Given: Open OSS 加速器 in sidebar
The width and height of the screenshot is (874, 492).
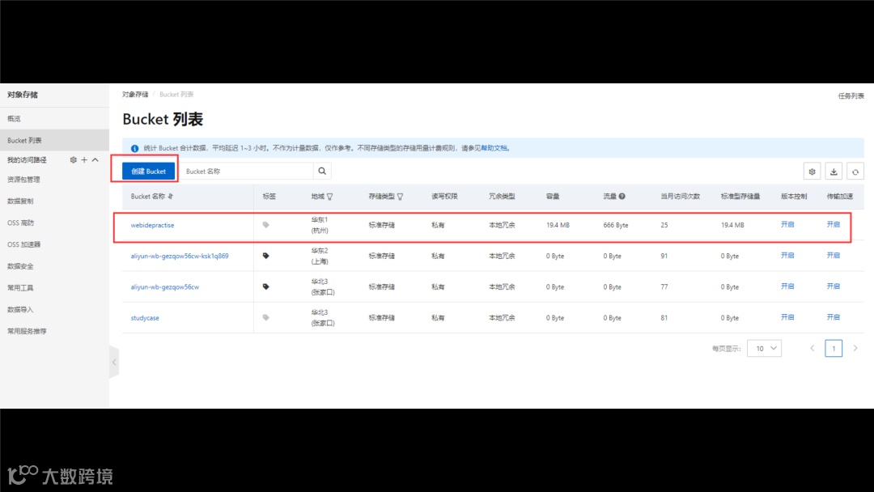Looking at the screenshot, I should tap(24, 244).
